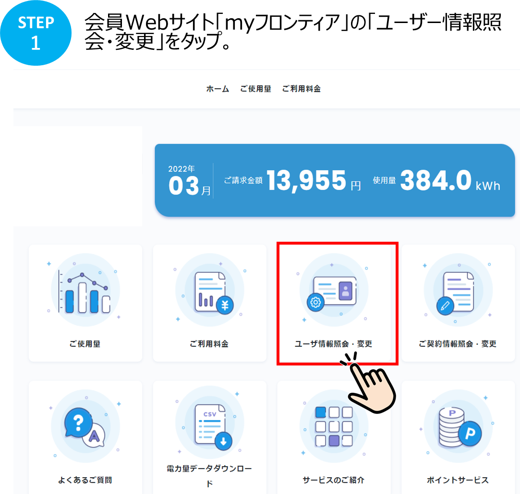The height and width of the screenshot is (494, 520).
Task: Select the ご利用料金 invoice icon
Action: 209,290
